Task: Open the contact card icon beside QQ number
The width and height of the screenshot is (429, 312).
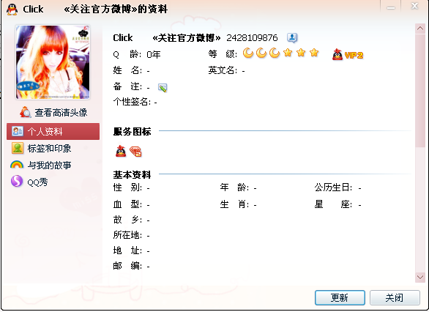Action: tap(292, 38)
